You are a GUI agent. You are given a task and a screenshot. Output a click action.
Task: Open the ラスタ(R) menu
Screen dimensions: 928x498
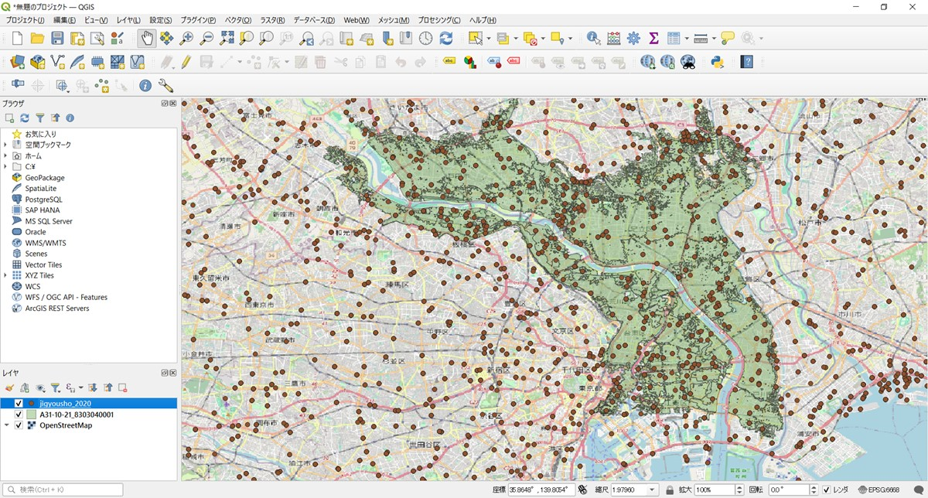[x=272, y=20]
